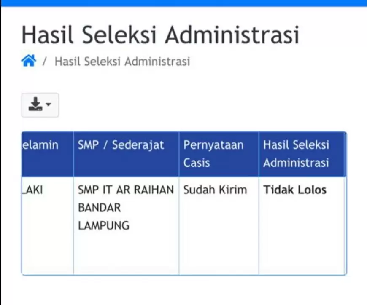
Task: Select the Pernyataan Casis column header
Action: click(219, 154)
